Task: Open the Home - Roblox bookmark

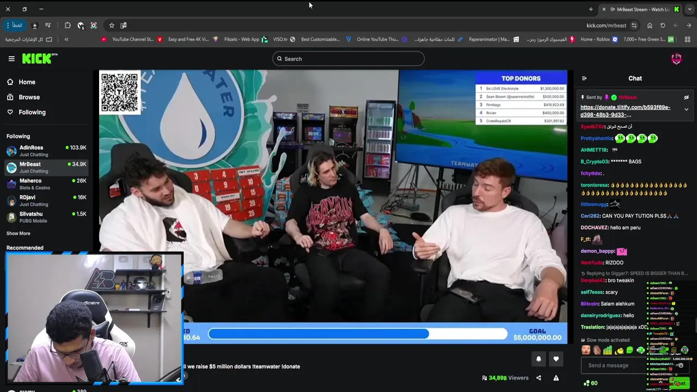Action: [599, 39]
